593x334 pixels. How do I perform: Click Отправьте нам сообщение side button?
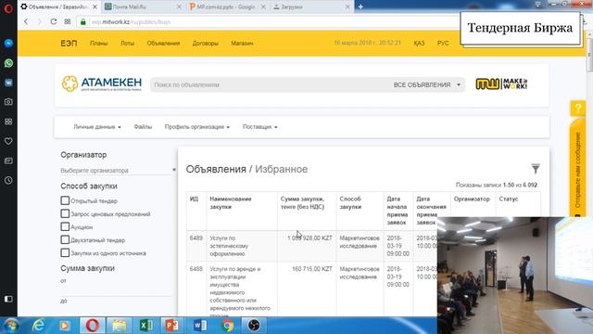578,169
